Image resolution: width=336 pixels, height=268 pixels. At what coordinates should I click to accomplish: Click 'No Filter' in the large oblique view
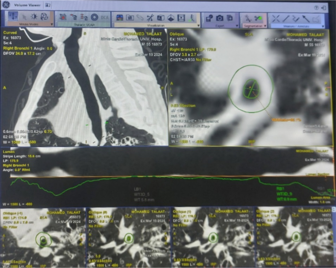[204, 60]
